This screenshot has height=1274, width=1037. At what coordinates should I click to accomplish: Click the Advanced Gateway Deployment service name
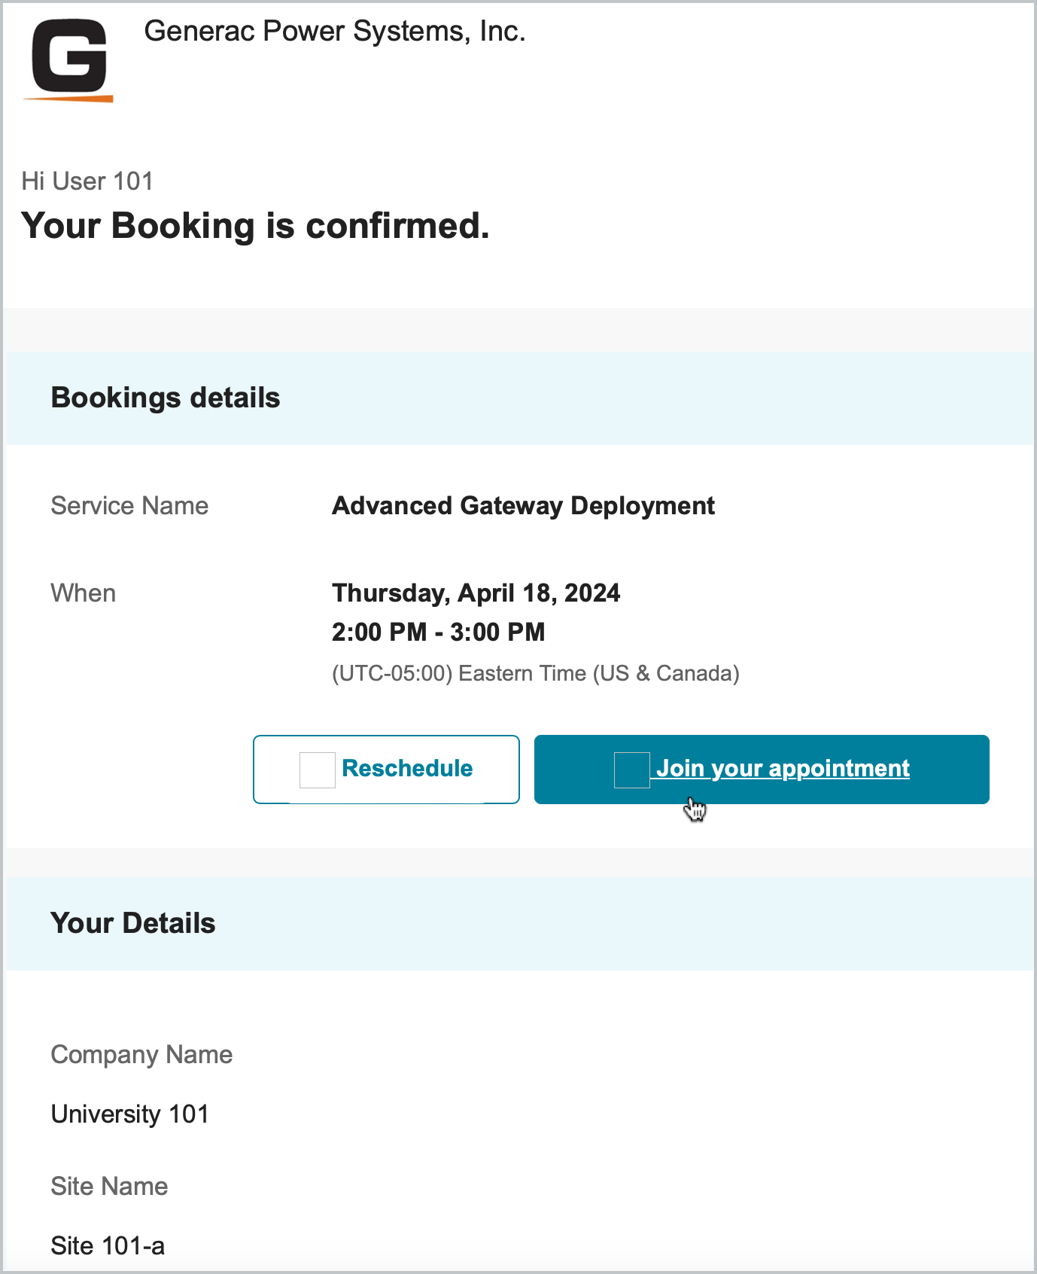tap(523, 505)
